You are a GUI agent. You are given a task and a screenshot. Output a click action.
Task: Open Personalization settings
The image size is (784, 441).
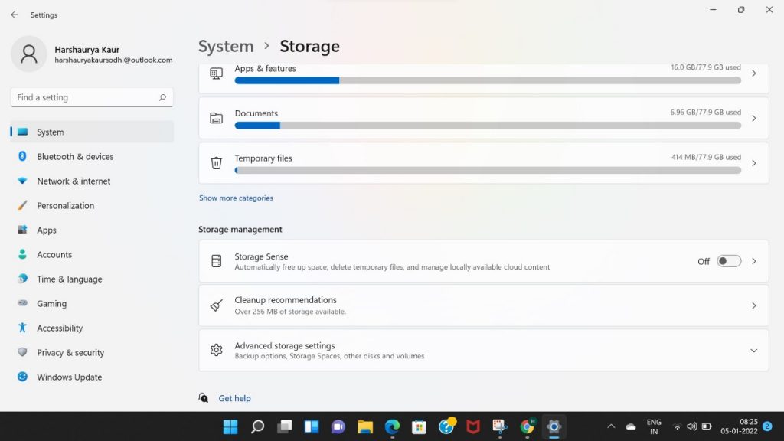pos(92,205)
